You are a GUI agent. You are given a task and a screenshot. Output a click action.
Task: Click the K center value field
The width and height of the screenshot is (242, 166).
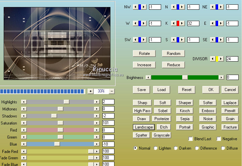(x=193, y=23)
